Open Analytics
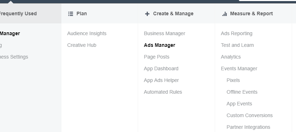The height and width of the screenshot is (132, 296). [x=231, y=57]
